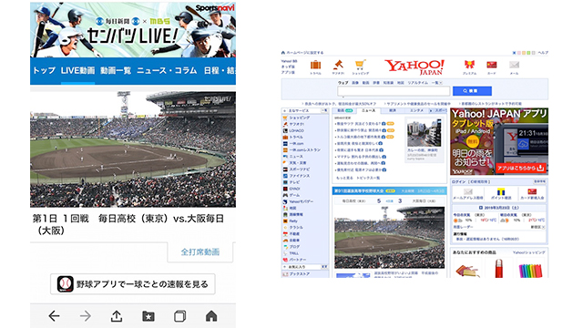Open Yahoo Auctions gavel icon
Image resolution: width=583 pixels, height=328 pixels.
(x=338, y=65)
